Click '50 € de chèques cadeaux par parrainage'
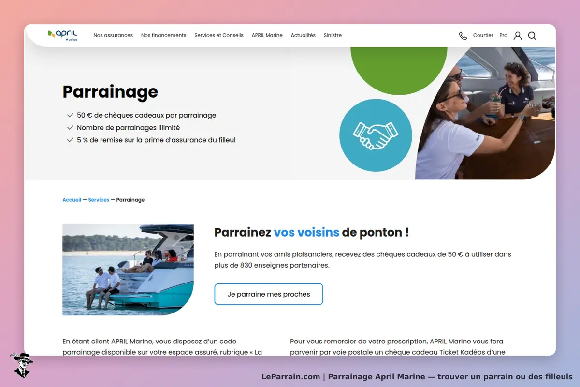The height and width of the screenshot is (387, 580). (146, 115)
